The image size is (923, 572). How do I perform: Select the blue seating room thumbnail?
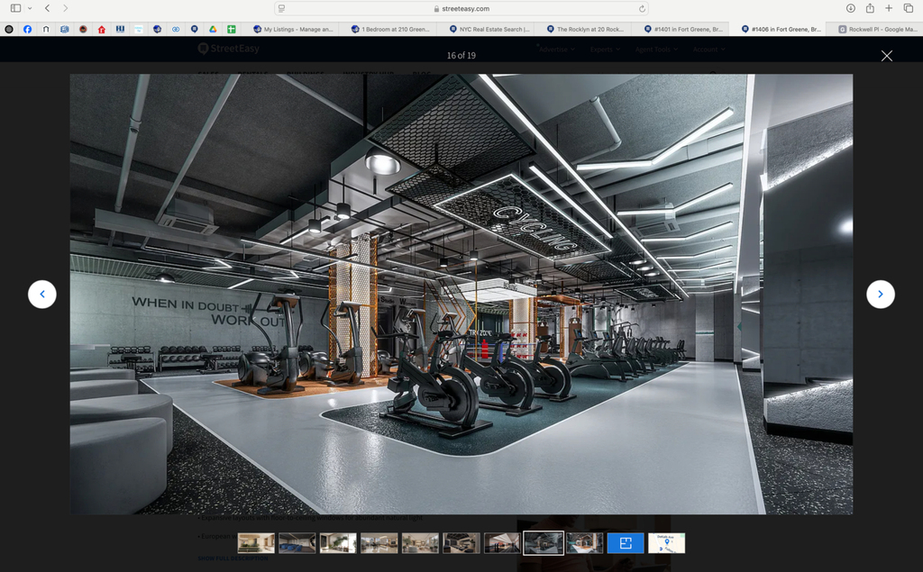[297, 542]
